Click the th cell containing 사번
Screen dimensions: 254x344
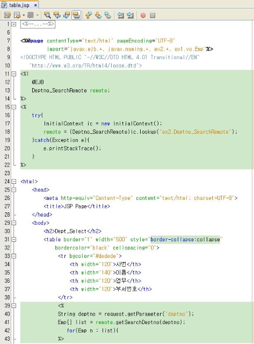(x=105, y=264)
